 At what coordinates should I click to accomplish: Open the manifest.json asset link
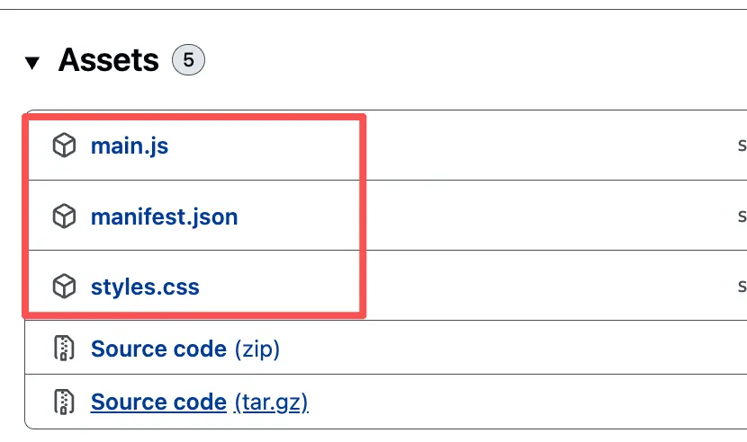point(164,217)
